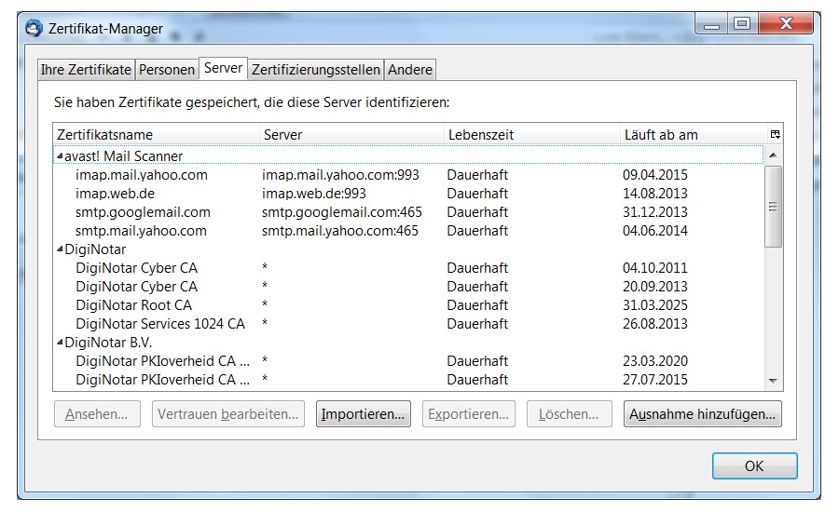Screen dimensions: 839x512
Task: Click the column picker icon in table header
Action: [775, 135]
